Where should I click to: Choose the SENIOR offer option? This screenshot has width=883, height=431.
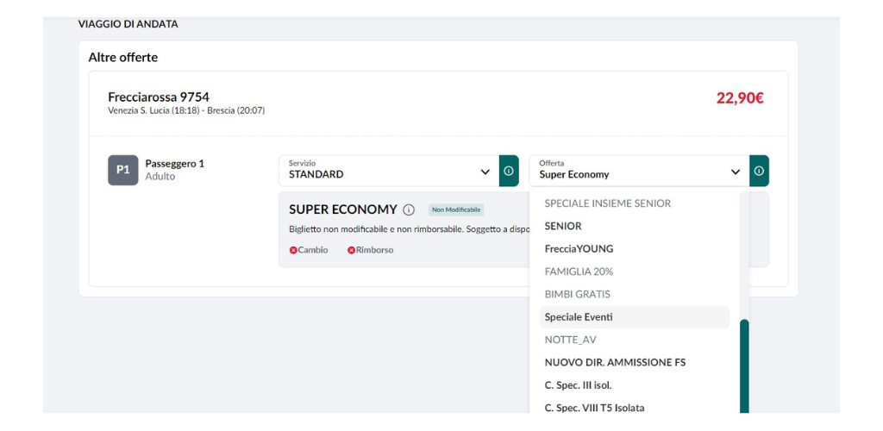[x=563, y=226]
